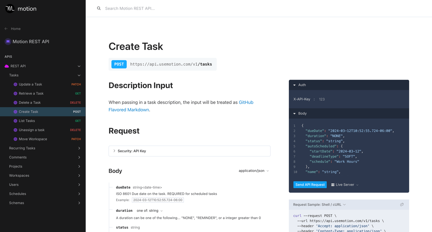Click the status field name

[x=122, y=227]
